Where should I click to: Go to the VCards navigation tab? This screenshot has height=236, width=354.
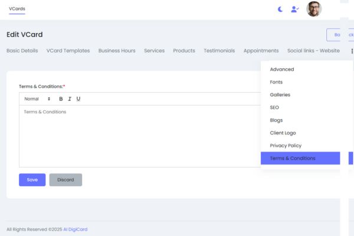pos(17,9)
